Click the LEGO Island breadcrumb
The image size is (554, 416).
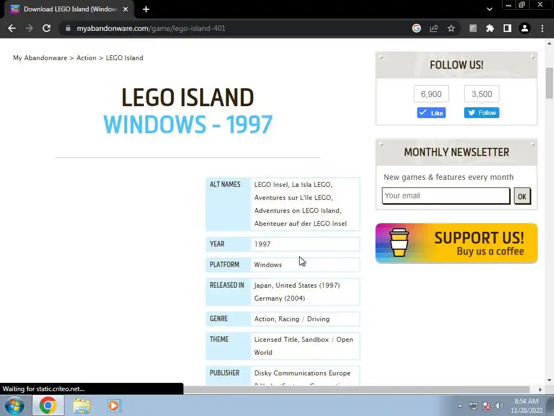(124, 57)
